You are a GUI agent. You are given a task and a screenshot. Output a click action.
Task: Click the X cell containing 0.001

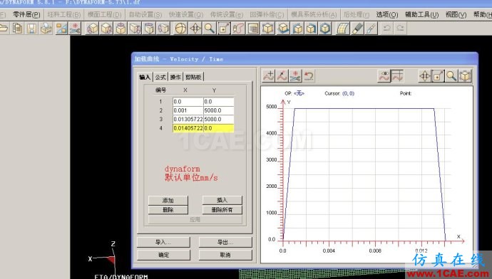pos(188,110)
